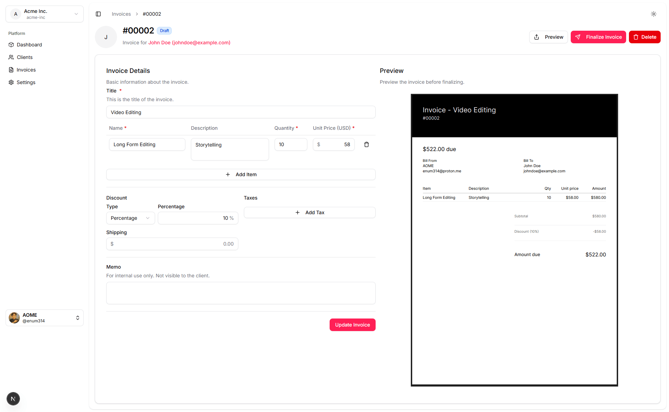Click johndoe@example.com in the preview
The image size is (669, 412).
[x=544, y=171]
